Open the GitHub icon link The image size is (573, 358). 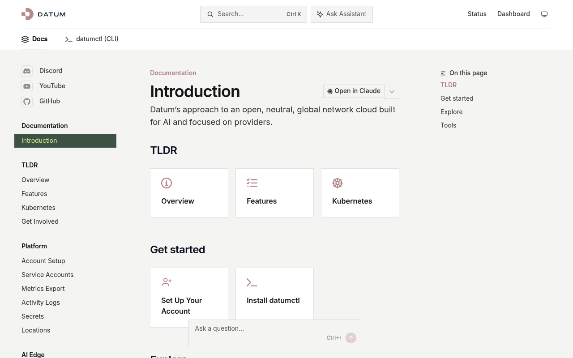coord(27,102)
